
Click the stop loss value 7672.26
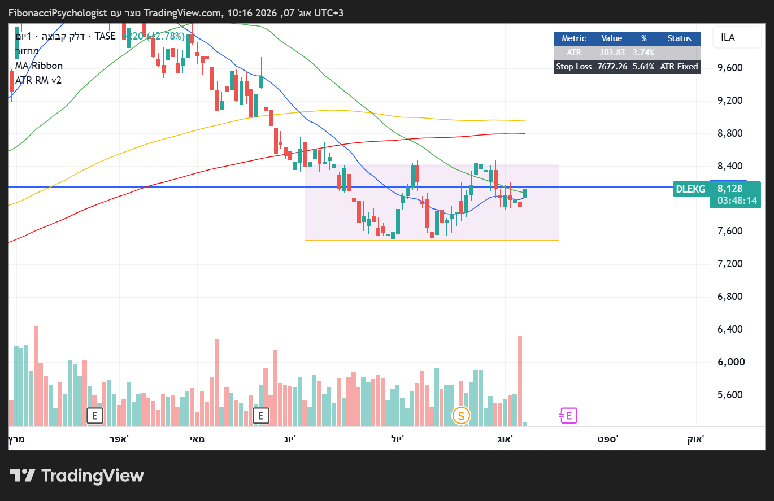pyautogui.click(x=612, y=67)
